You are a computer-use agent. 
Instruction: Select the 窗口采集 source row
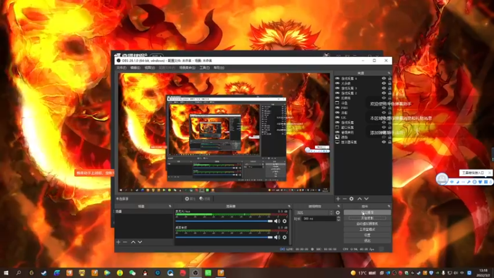pyautogui.click(x=363, y=127)
